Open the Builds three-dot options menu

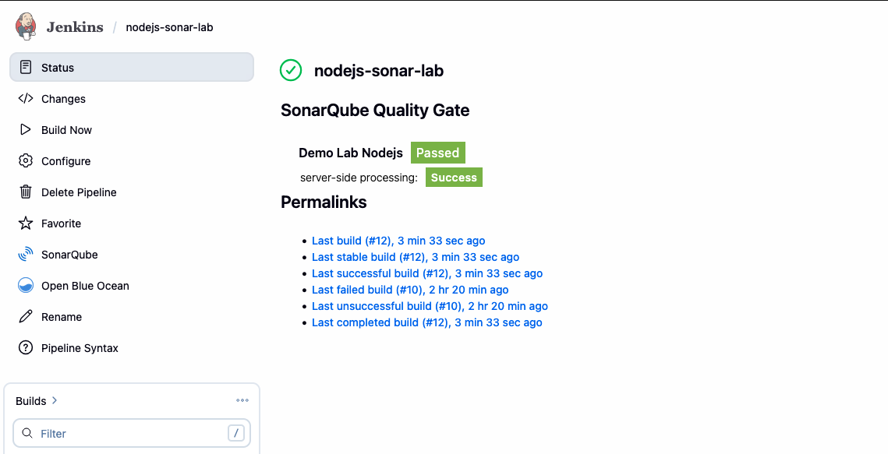[x=242, y=401]
